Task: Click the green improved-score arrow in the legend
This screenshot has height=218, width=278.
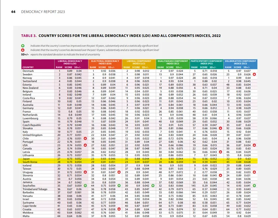Action: tap(23, 46)
